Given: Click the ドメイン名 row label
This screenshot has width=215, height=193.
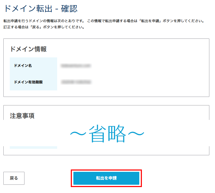Looking at the screenshot, I should [23, 66].
